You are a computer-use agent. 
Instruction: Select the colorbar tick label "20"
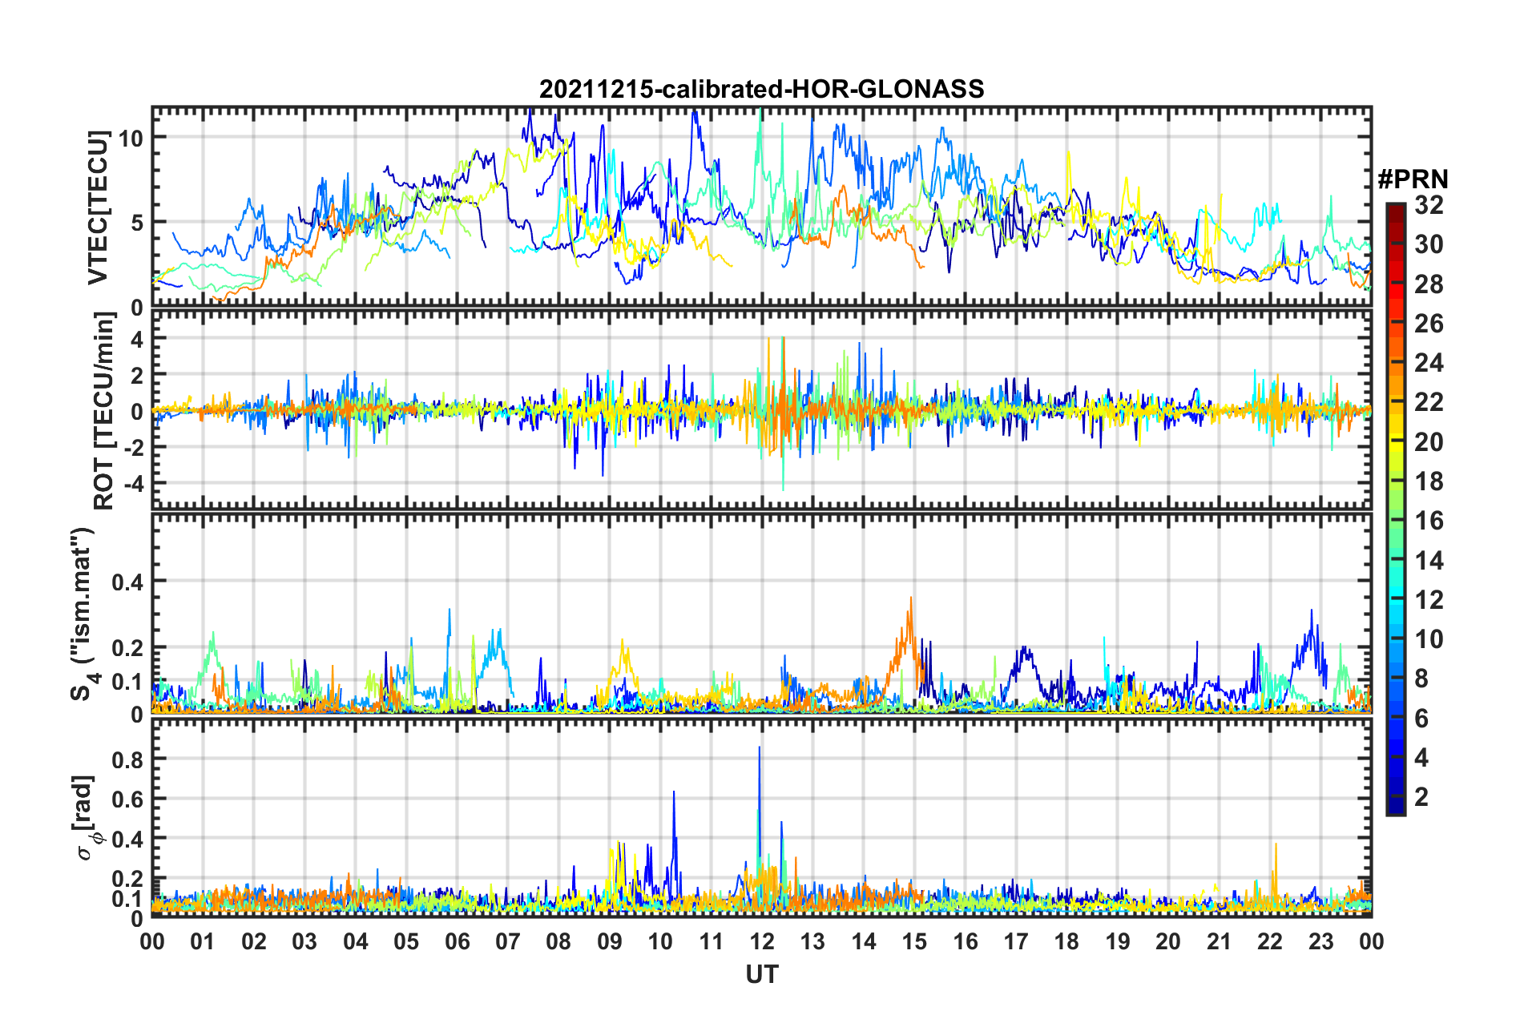[x=1429, y=442]
